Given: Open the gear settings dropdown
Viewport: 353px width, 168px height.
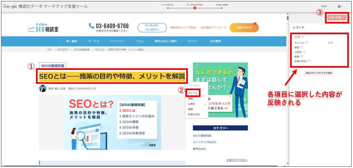Looking at the screenshot, I should (x=340, y=6).
